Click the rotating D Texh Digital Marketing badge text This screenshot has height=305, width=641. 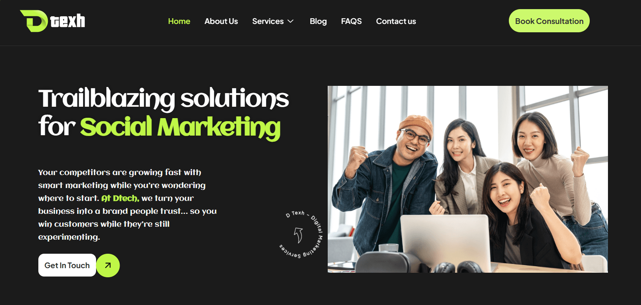click(x=302, y=234)
